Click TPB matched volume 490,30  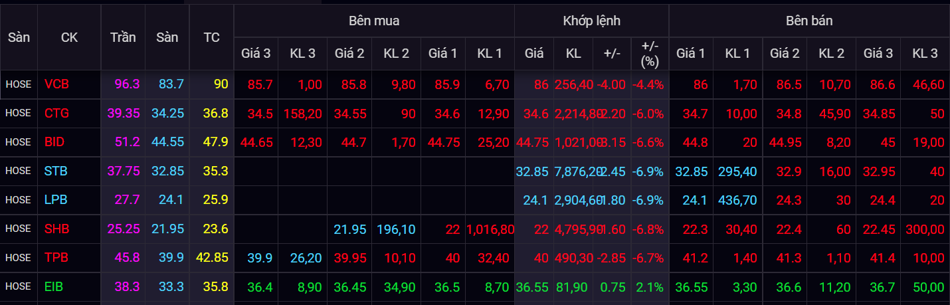574,258
